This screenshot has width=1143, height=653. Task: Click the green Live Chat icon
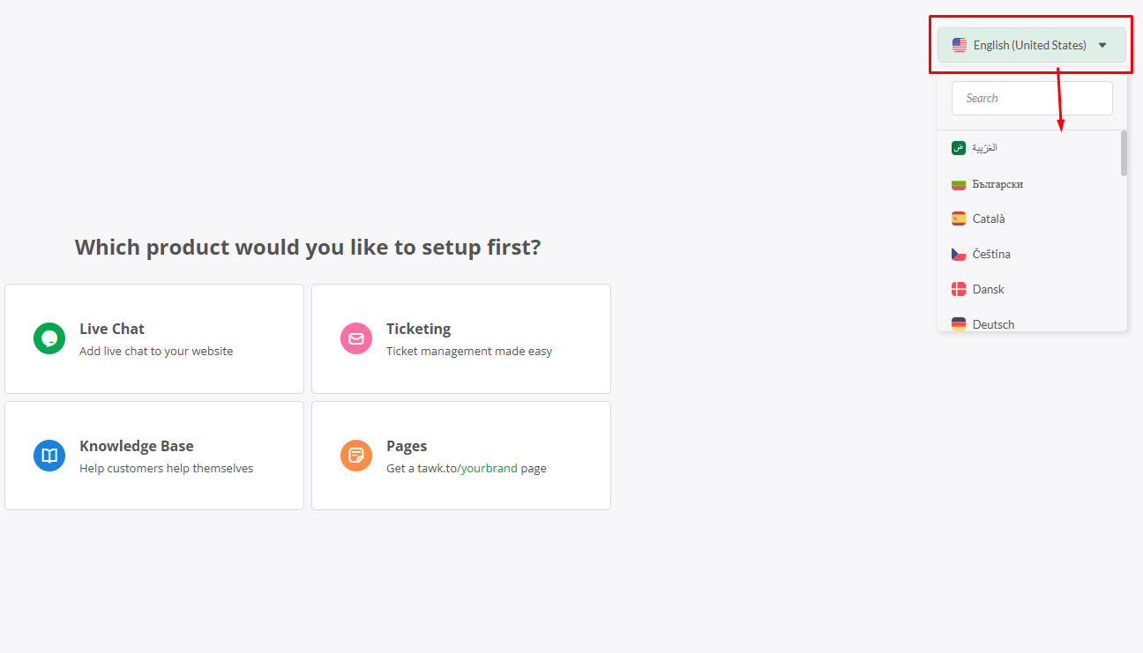49,338
